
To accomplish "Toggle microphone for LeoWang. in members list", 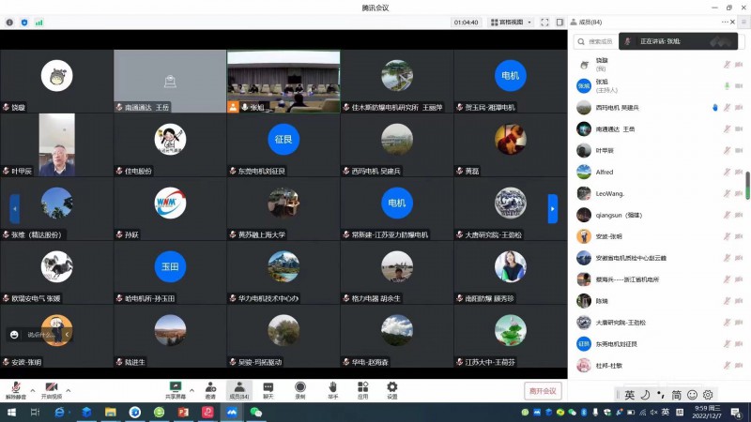I will tap(727, 193).
